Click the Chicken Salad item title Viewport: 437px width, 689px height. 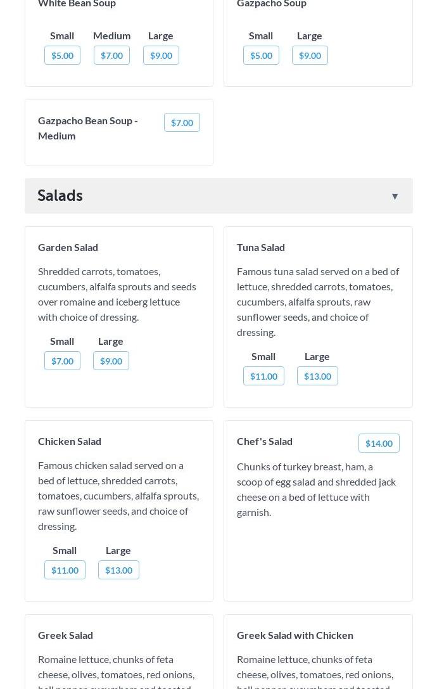pos(70,441)
